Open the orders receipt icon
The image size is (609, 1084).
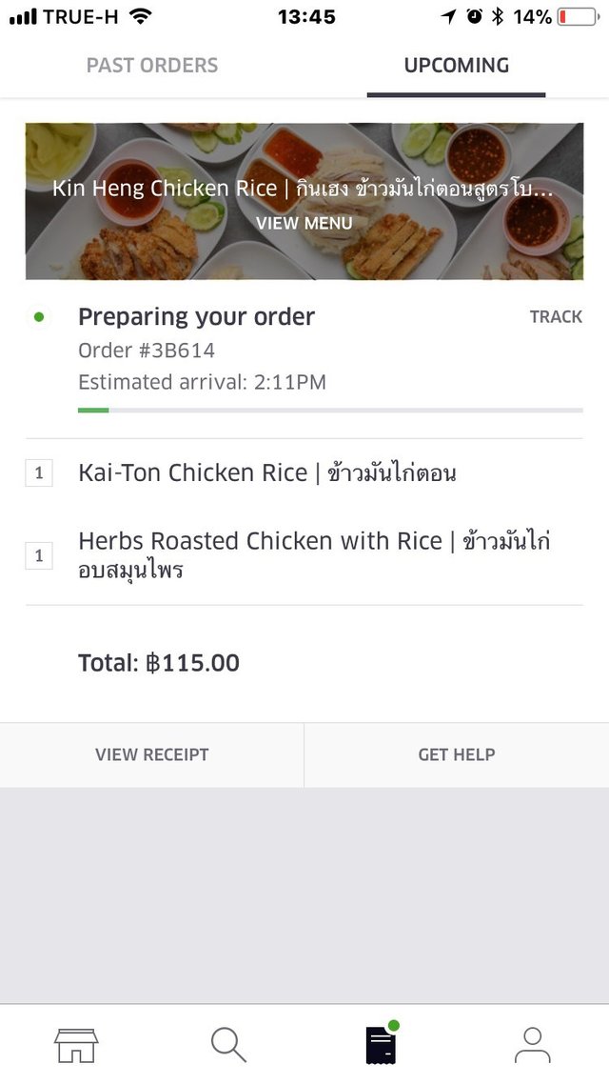(381, 1044)
